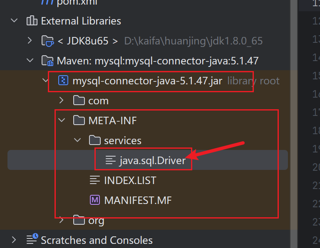The width and height of the screenshot is (320, 248).
Task: Click the META-INF folder icon
Action: click(x=79, y=120)
